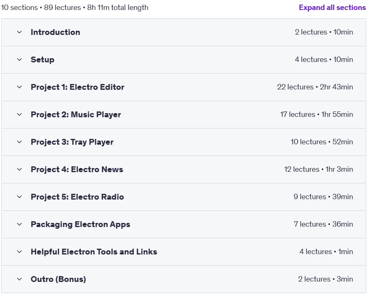Click Helpful Electron Tools and Links heading
The width and height of the screenshot is (367, 294).
[94, 252]
